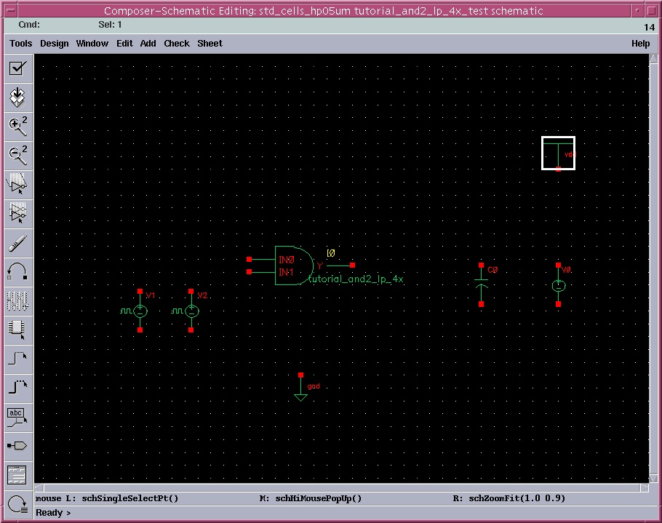Click the vertical scrollbar up arrow
The width and height of the screenshot is (662, 523).
click(x=653, y=58)
